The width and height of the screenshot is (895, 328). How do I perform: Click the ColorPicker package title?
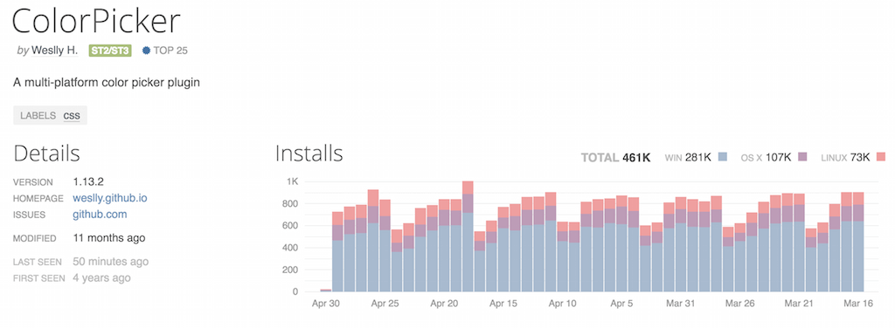[96, 22]
